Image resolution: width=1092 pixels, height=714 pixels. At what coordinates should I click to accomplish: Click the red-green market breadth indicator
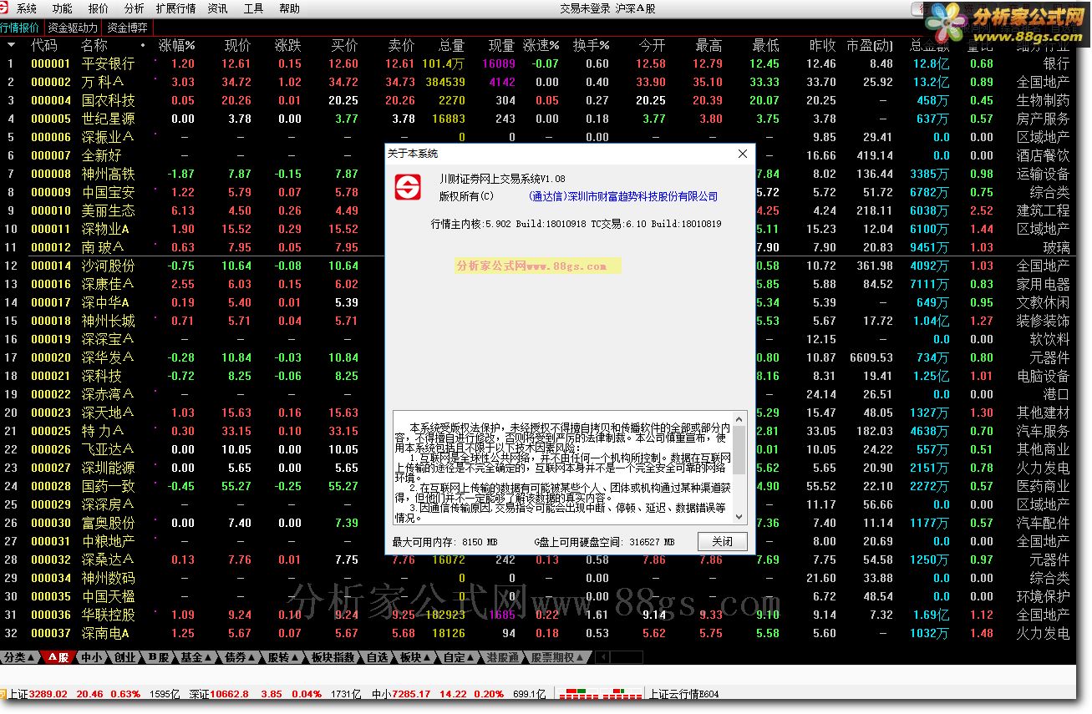pyautogui.click(x=601, y=693)
